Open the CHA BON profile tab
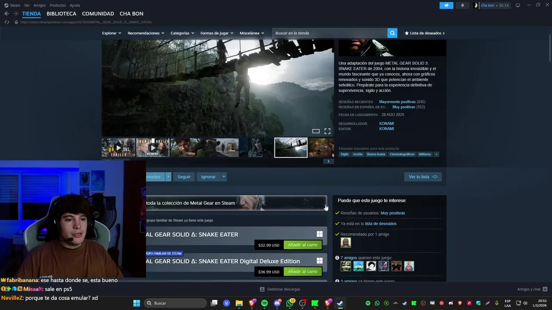The image size is (552, 310). tap(132, 14)
